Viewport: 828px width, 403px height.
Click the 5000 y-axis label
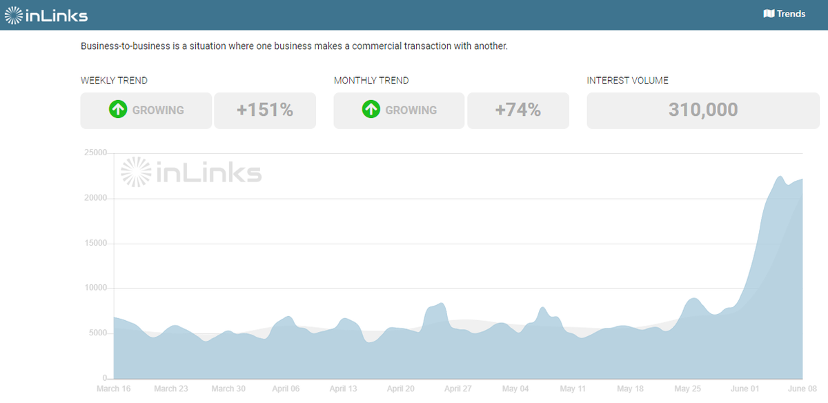click(97, 333)
